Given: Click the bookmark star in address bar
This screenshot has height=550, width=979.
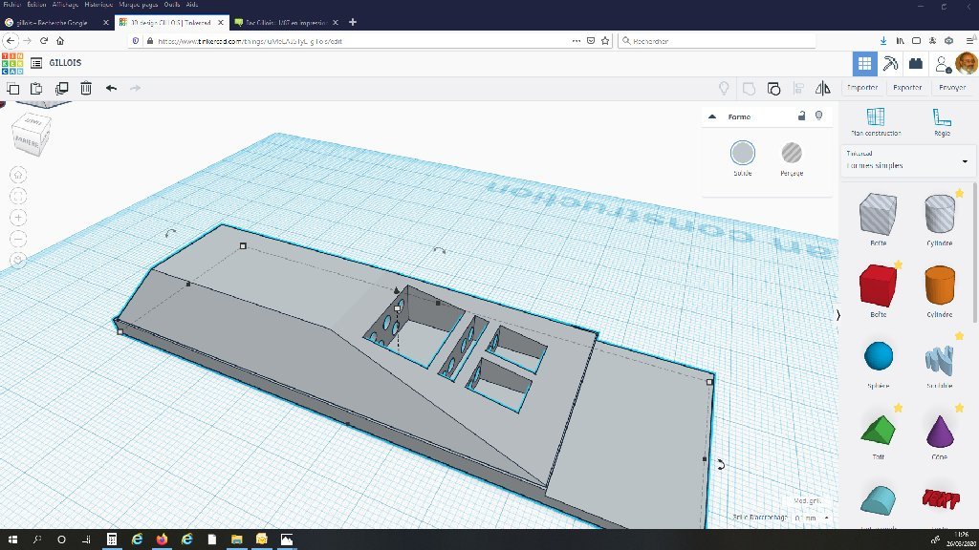Looking at the screenshot, I should pos(605,40).
